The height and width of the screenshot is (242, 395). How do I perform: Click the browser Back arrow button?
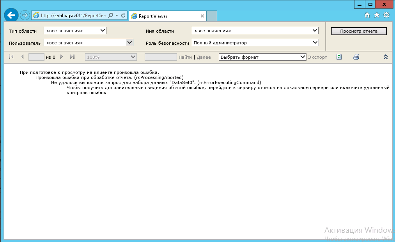[11, 16]
